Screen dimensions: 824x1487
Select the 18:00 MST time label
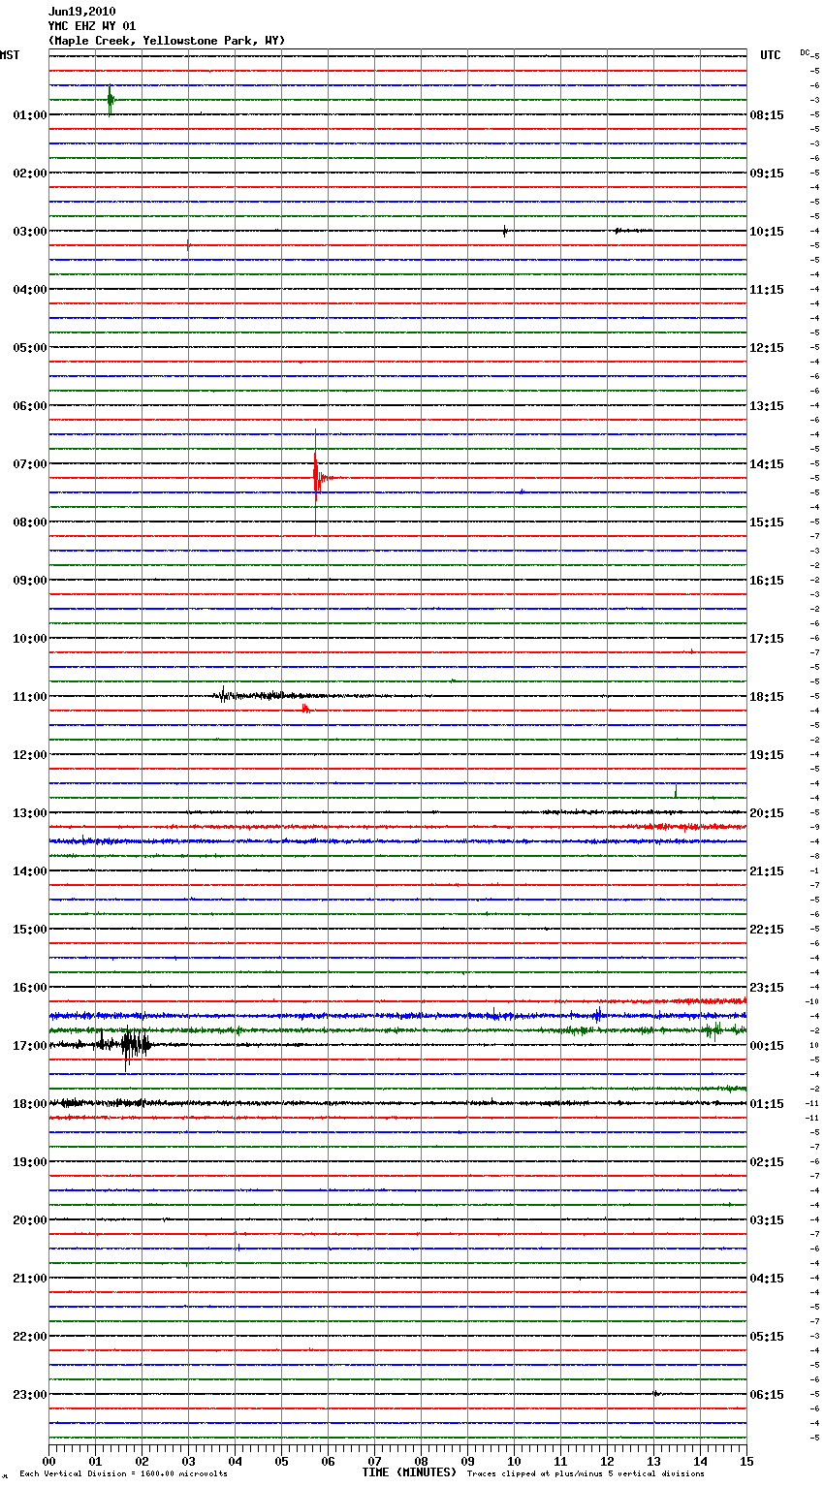coord(30,1104)
